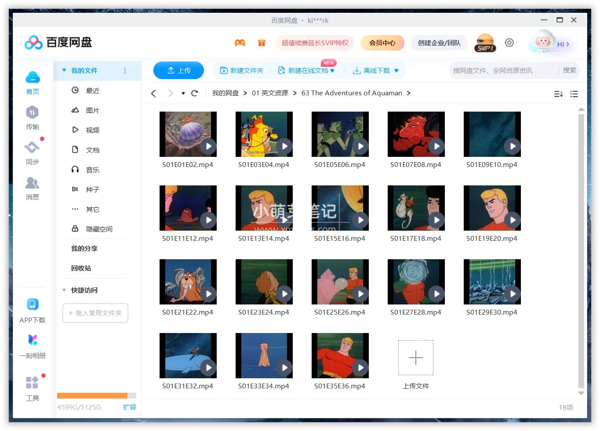Select 视频 category in the sidebar
Image resolution: width=600 pixels, height=431 pixels.
(92, 130)
